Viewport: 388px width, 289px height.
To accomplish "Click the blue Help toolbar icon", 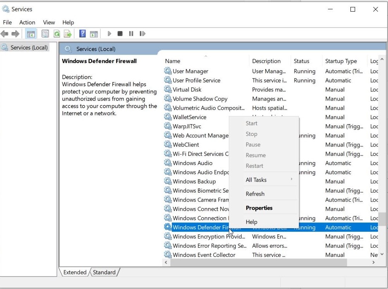I will pos(82,34).
